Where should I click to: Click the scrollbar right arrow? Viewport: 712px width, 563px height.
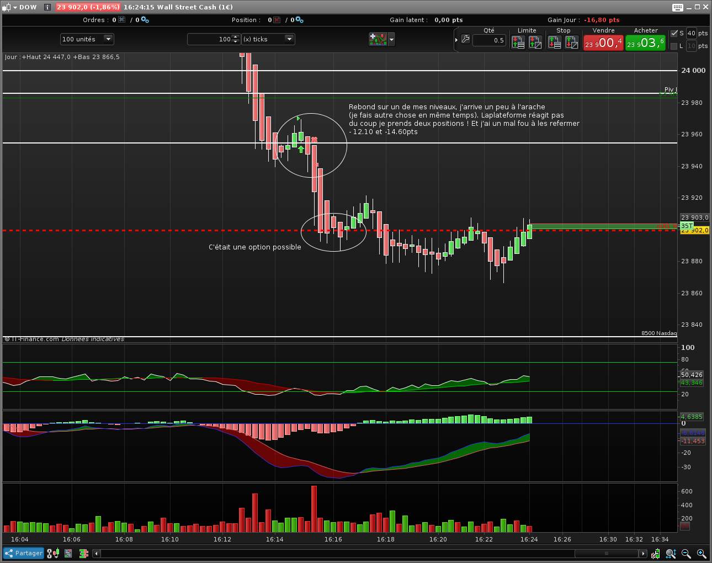coord(643,554)
